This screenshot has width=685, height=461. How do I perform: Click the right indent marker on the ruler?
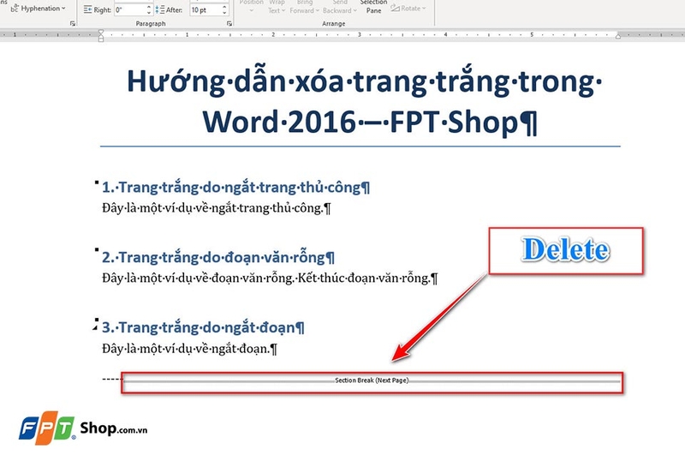[617, 36]
